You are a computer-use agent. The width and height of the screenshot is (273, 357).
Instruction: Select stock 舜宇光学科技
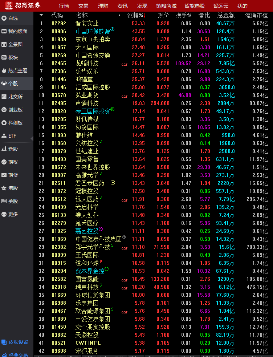93,247
